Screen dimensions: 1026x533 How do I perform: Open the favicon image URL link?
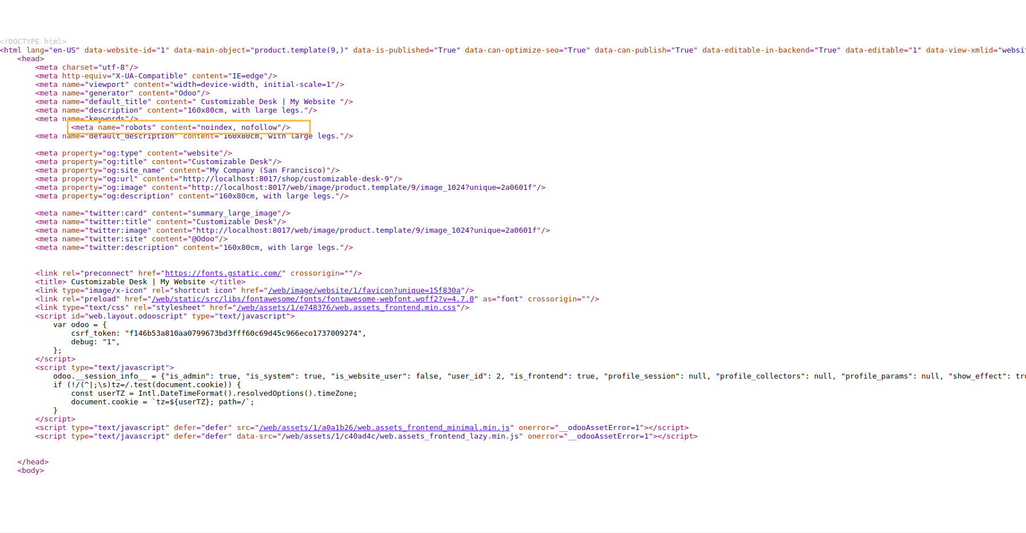(364, 291)
